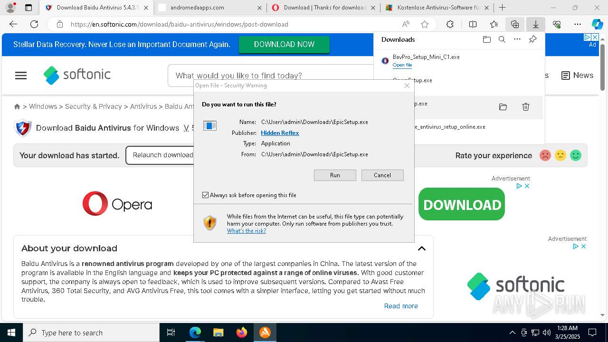
Task: Open Windows Start menu
Action: click(x=11, y=332)
